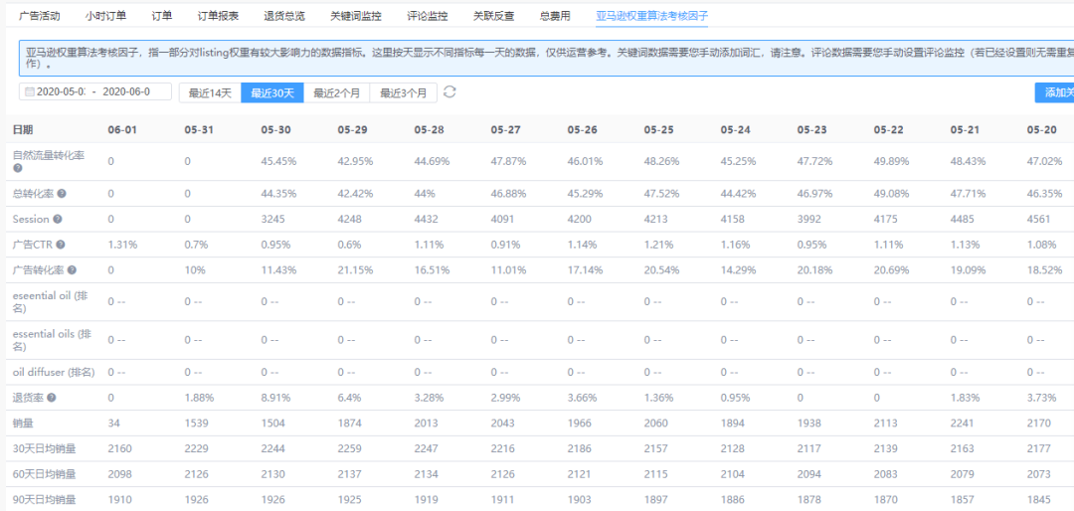1074x511 pixels.
Task: Click the 30天日均销量 row label
Action: 44,448
